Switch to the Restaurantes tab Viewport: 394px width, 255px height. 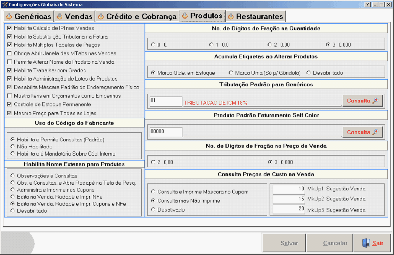click(259, 17)
